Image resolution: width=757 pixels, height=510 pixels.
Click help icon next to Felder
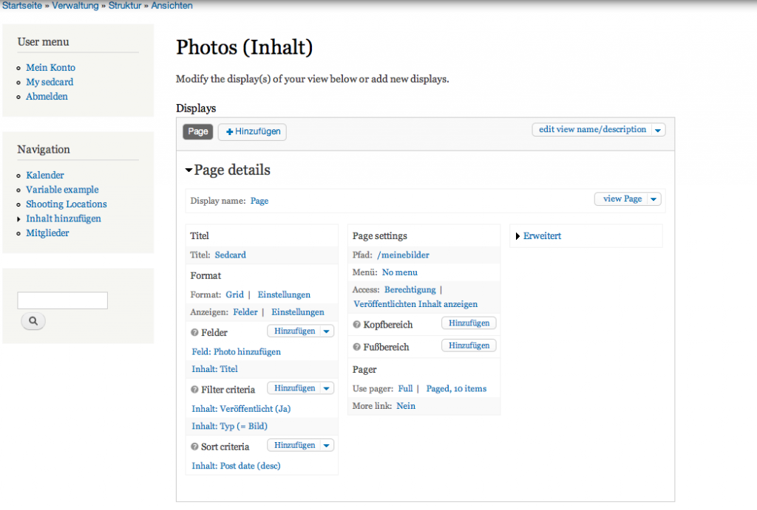click(x=195, y=332)
